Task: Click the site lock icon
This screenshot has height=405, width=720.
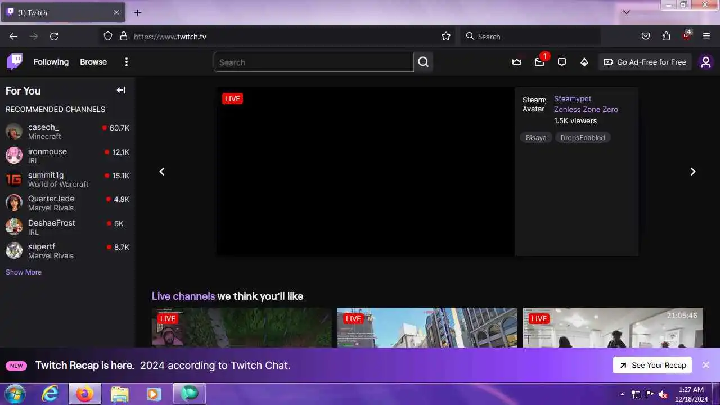Action: coord(124,36)
